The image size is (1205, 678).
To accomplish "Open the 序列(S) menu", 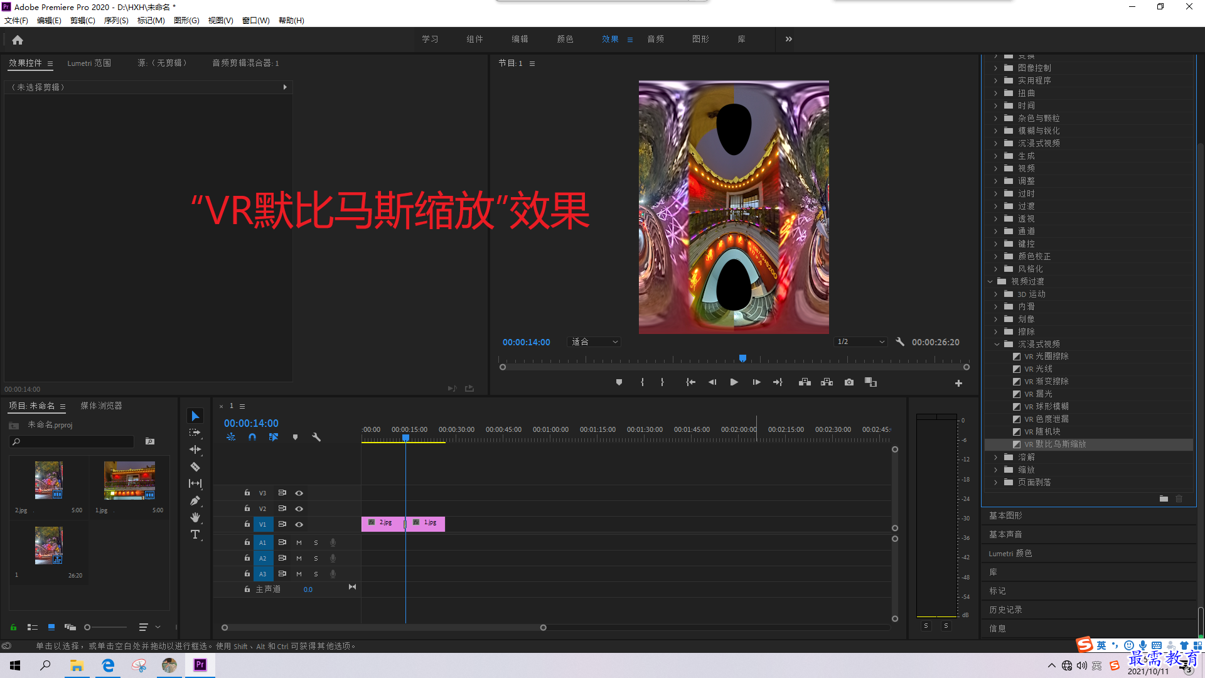I will pyautogui.click(x=116, y=21).
